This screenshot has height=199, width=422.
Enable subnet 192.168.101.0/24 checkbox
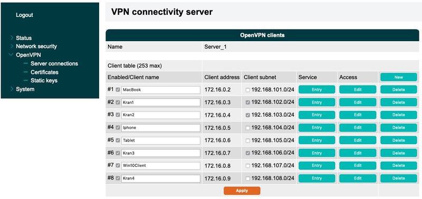[247, 90]
